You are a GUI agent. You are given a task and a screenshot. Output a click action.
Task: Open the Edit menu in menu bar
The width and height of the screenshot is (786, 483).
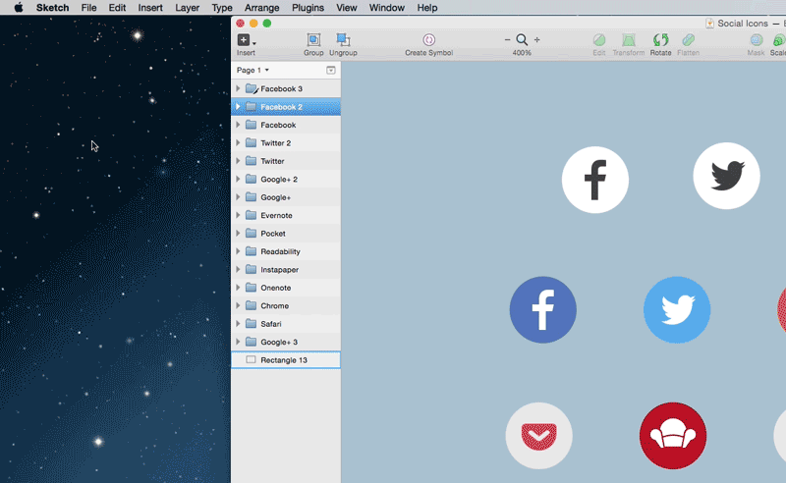click(117, 8)
